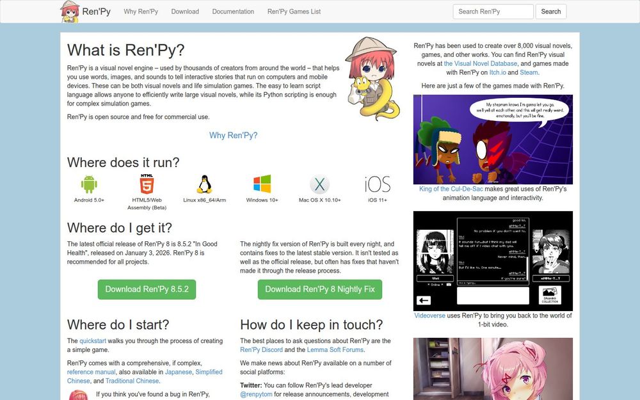
Task: Open the @renpytom Twitter link
Action: coord(256,394)
